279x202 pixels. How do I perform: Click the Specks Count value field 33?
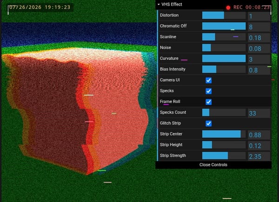[x=259, y=113]
